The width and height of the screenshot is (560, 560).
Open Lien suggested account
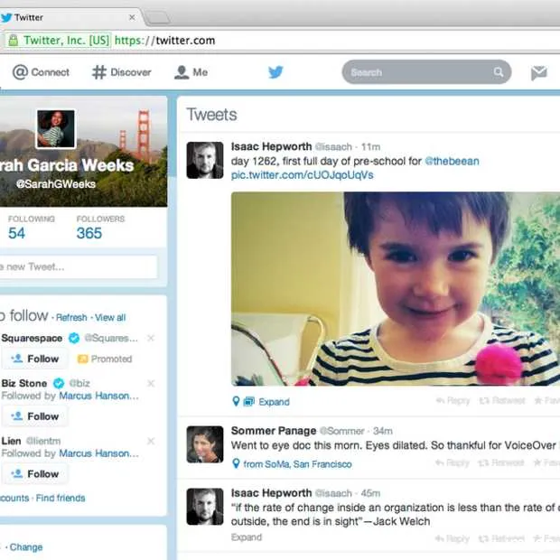point(11,441)
